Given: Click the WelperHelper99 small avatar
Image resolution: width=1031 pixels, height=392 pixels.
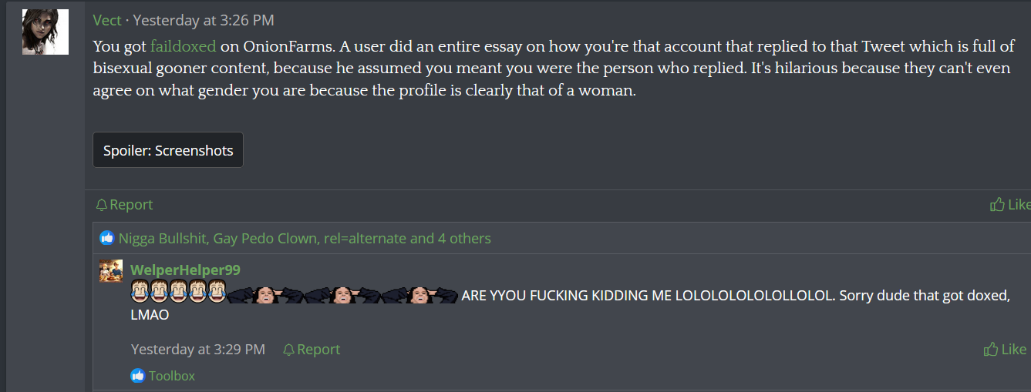Looking at the screenshot, I should point(111,271).
